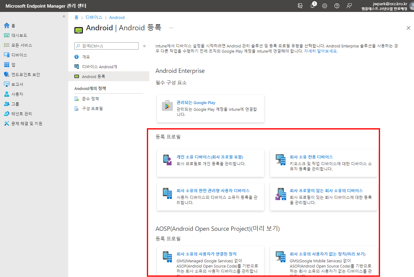Click the 디바이스 monitor icon
Viewport: 414px width, 277px height.
[7, 55]
